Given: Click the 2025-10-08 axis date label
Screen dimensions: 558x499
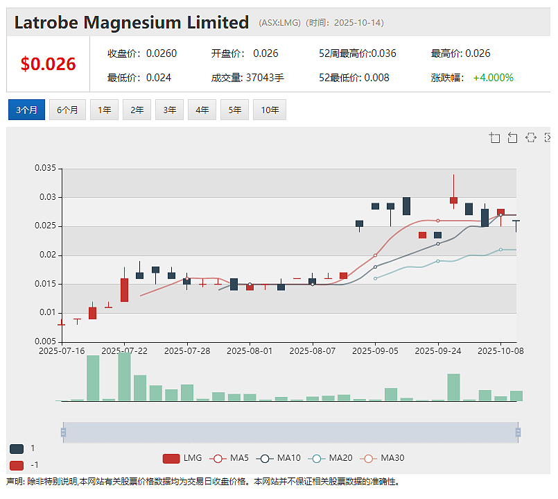Looking at the screenshot, I should tap(500, 351).
